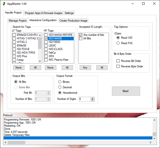Enable EM4x50 tag checkbox
The height and width of the screenshot is (148, 160).
coord(14,46)
